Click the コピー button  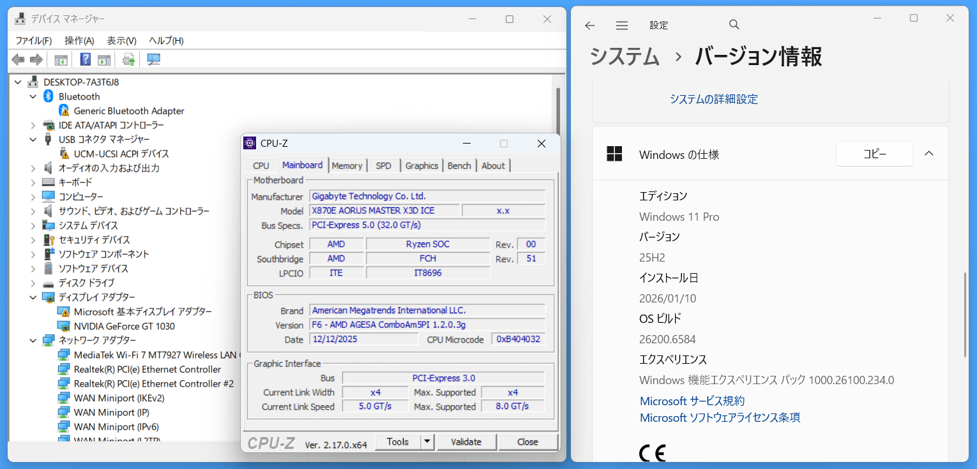tap(874, 154)
